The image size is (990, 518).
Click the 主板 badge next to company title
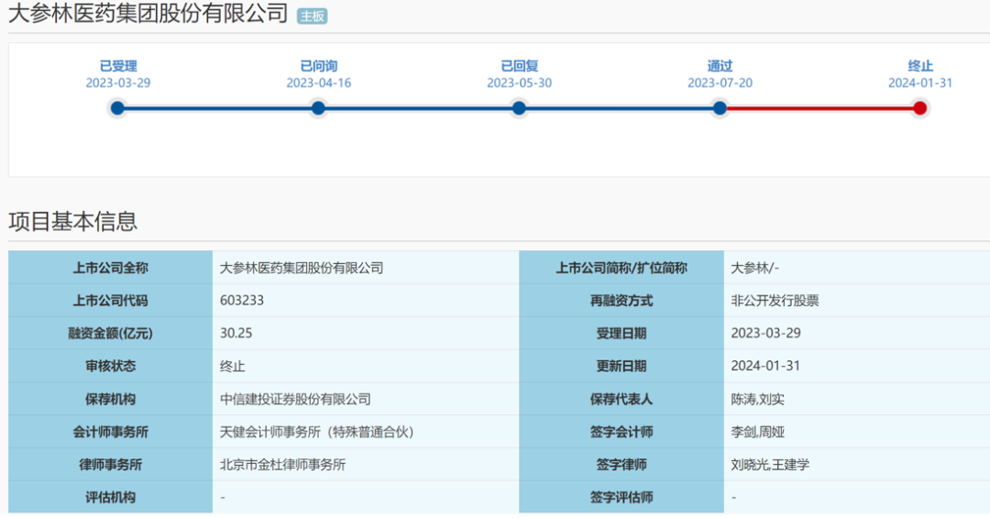[312, 17]
